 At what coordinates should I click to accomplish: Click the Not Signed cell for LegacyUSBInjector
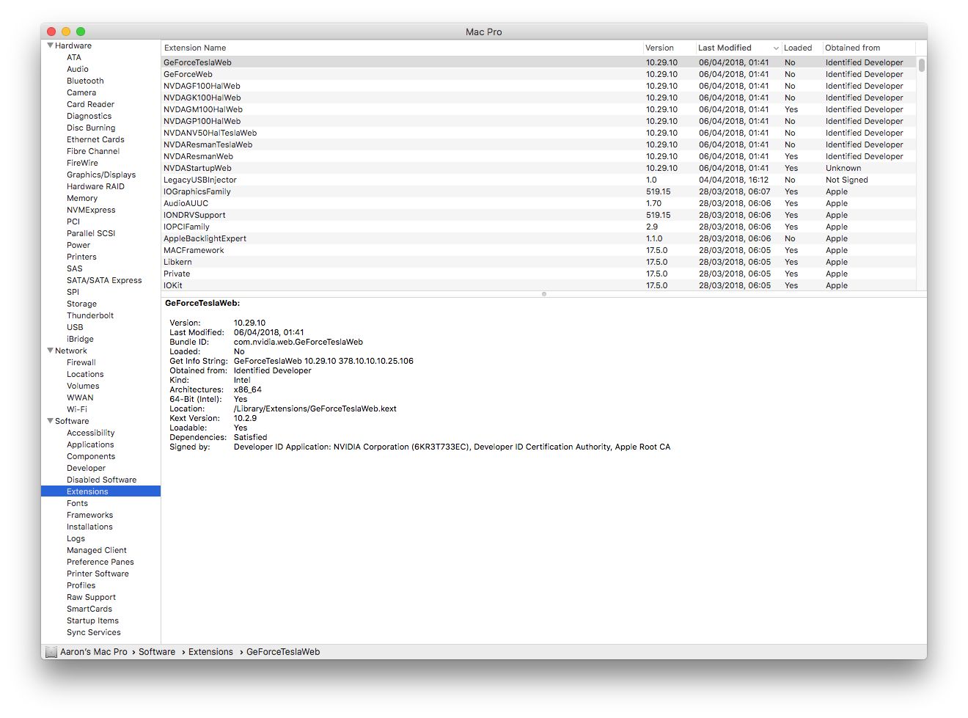point(847,180)
